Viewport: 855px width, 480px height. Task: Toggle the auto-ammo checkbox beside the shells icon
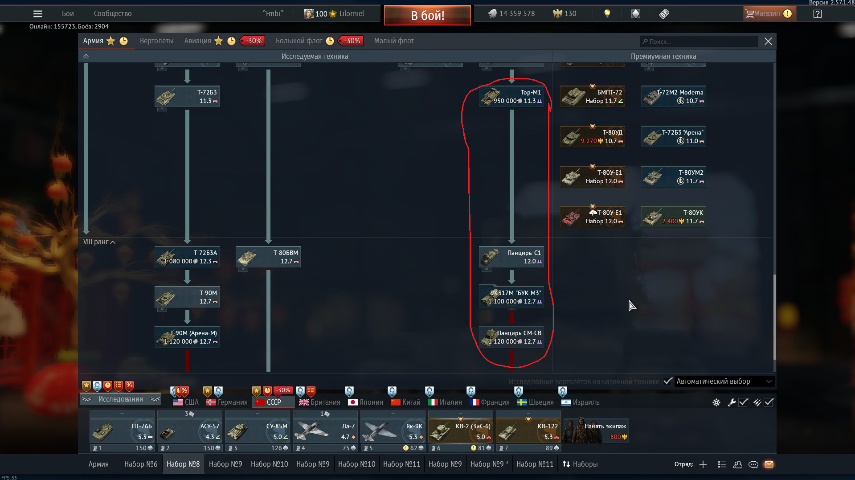click(769, 402)
